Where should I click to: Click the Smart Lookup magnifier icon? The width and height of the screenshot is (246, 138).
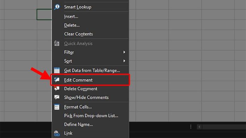(57, 7)
